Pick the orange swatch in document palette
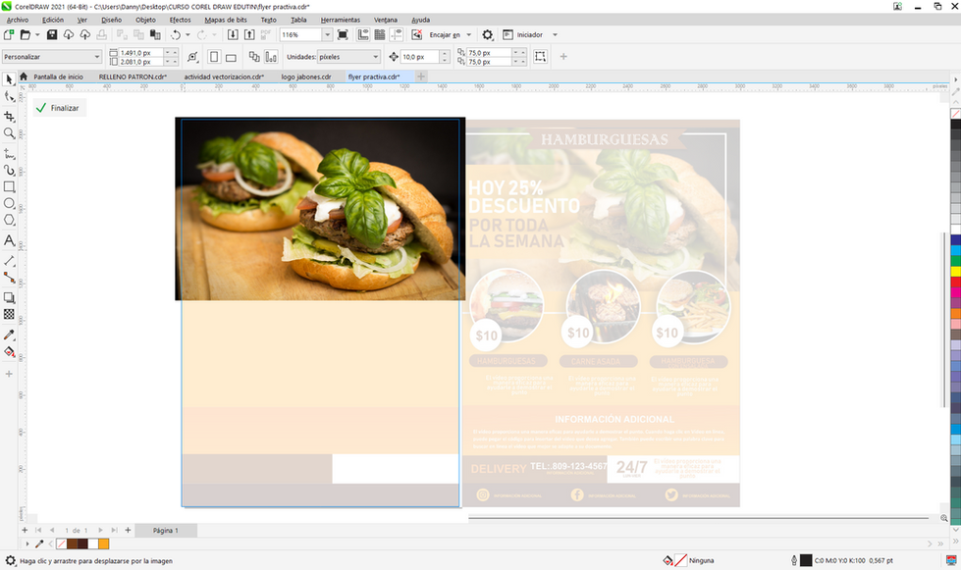Screen dimensions: 961x570 [x=104, y=544]
